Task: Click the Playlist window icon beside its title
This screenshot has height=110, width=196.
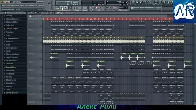Action: 57,13
